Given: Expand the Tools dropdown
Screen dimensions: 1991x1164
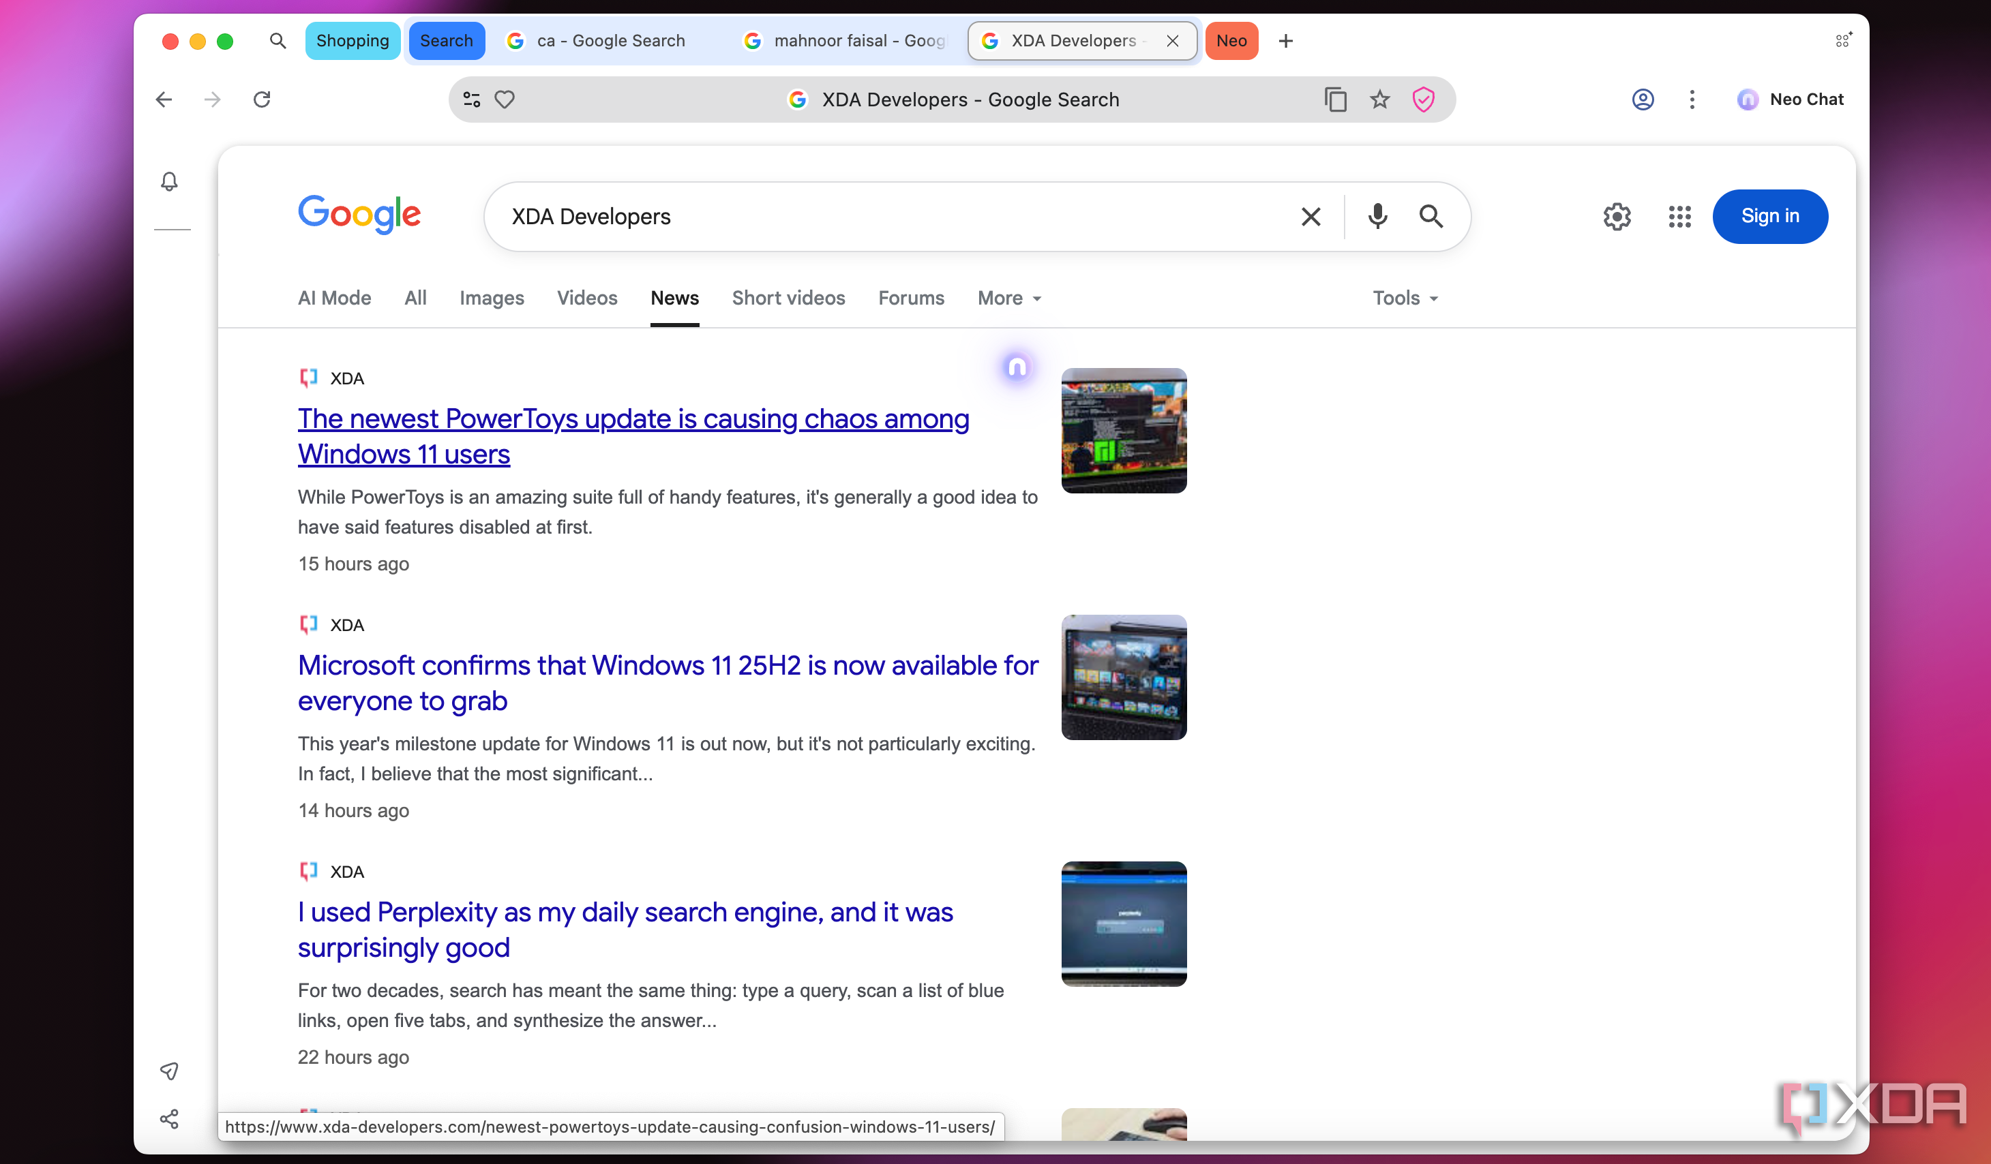Looking at the screenshot, I should pos(1405,298).
